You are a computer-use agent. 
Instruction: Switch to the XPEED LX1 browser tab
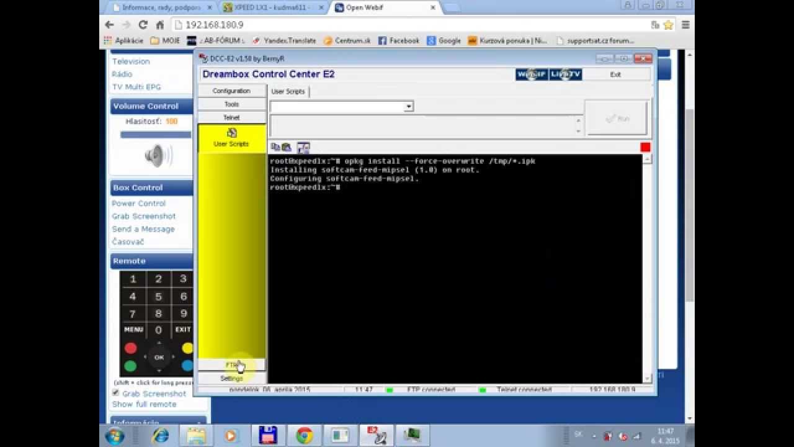coord(272,7)
